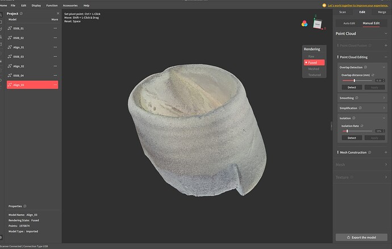Reset the Overlap distance value icon
The width and height of the screenshot is (392, 249).
pyautogui.click(x=373, y=75)
